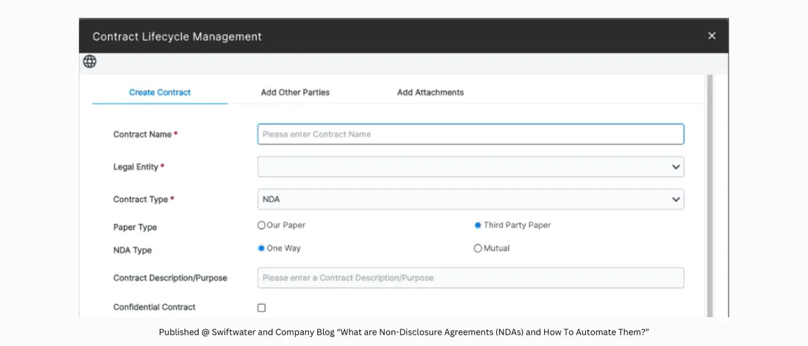The image size is (808, 346).
Task: Click the 'Published @ Swiftwater and Company Blog' caption
Action: (404, 332)
